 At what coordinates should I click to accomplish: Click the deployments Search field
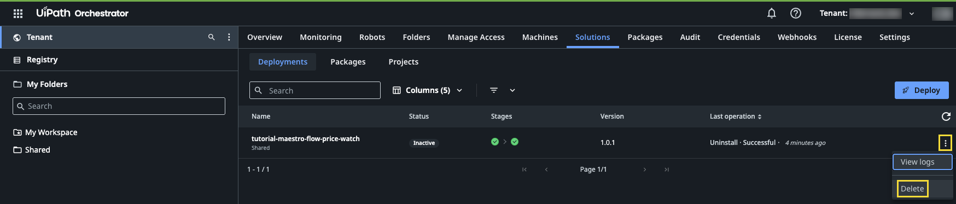tap(315, 90)
